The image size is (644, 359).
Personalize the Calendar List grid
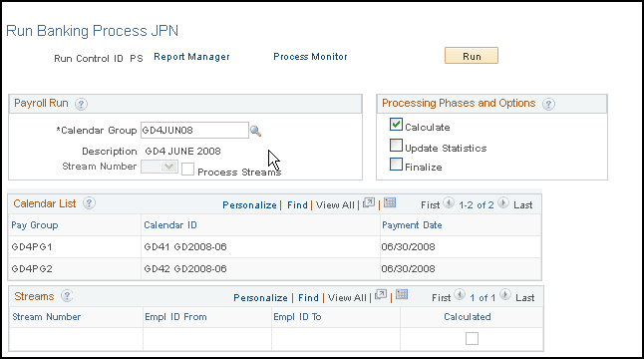249,205
